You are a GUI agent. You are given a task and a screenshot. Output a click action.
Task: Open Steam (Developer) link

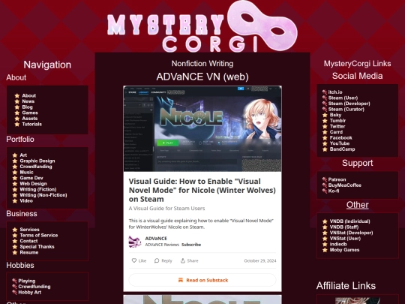(x=349, y=104)
